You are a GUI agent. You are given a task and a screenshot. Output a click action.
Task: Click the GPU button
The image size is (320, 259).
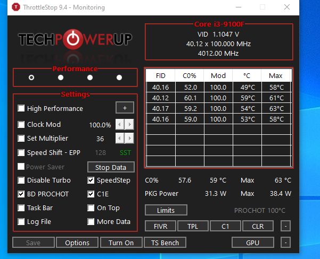[253, 243]
